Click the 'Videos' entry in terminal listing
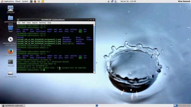 click(x=90, y=40)
